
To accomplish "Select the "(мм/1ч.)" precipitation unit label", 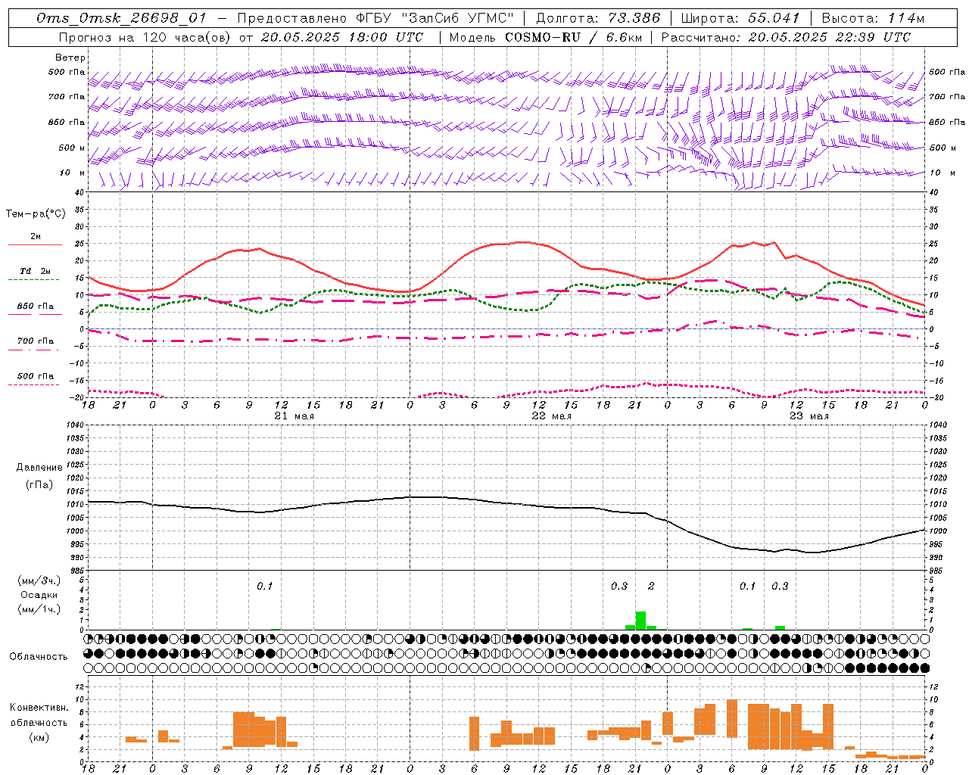I will [x=39, y=609].
